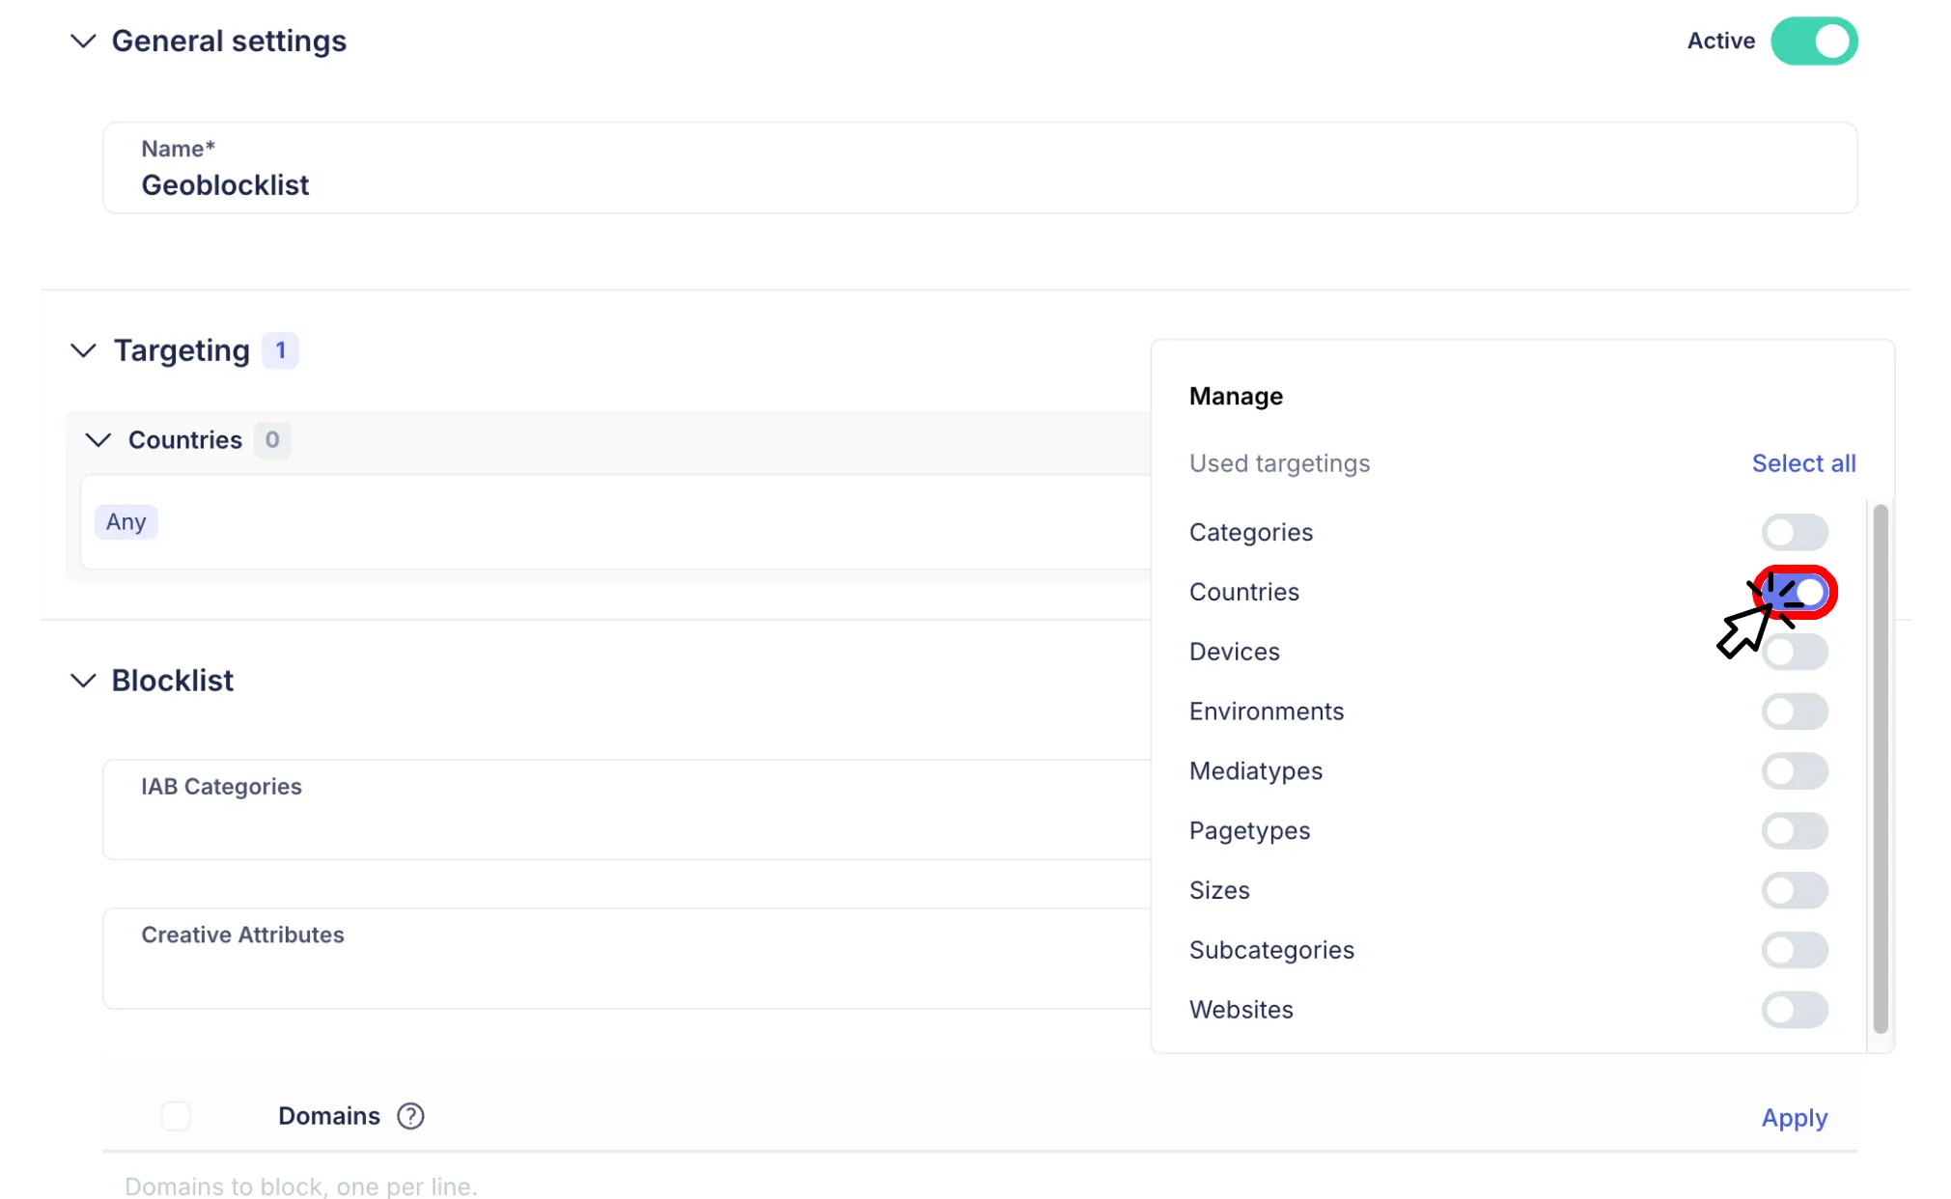Switch on the Sizes toggle
The height and width of the screenshot is (1199, 1951).
pyautogui.click(x=1795, y=891)
